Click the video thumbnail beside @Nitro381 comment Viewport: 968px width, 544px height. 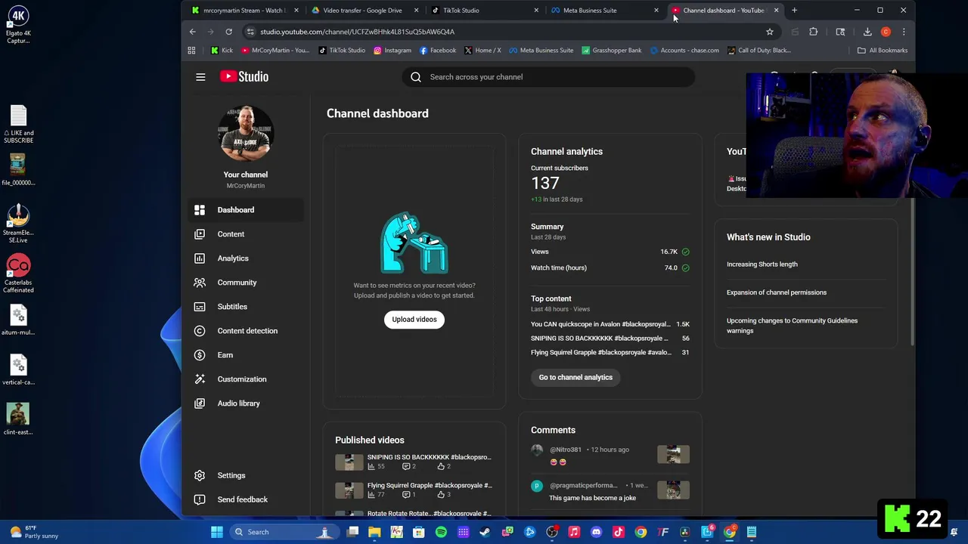pyautogui.click(x=673, y=454)
